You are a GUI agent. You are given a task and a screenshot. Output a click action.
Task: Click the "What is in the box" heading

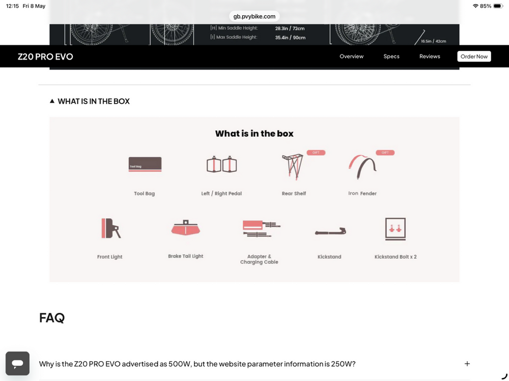(254, 133)
